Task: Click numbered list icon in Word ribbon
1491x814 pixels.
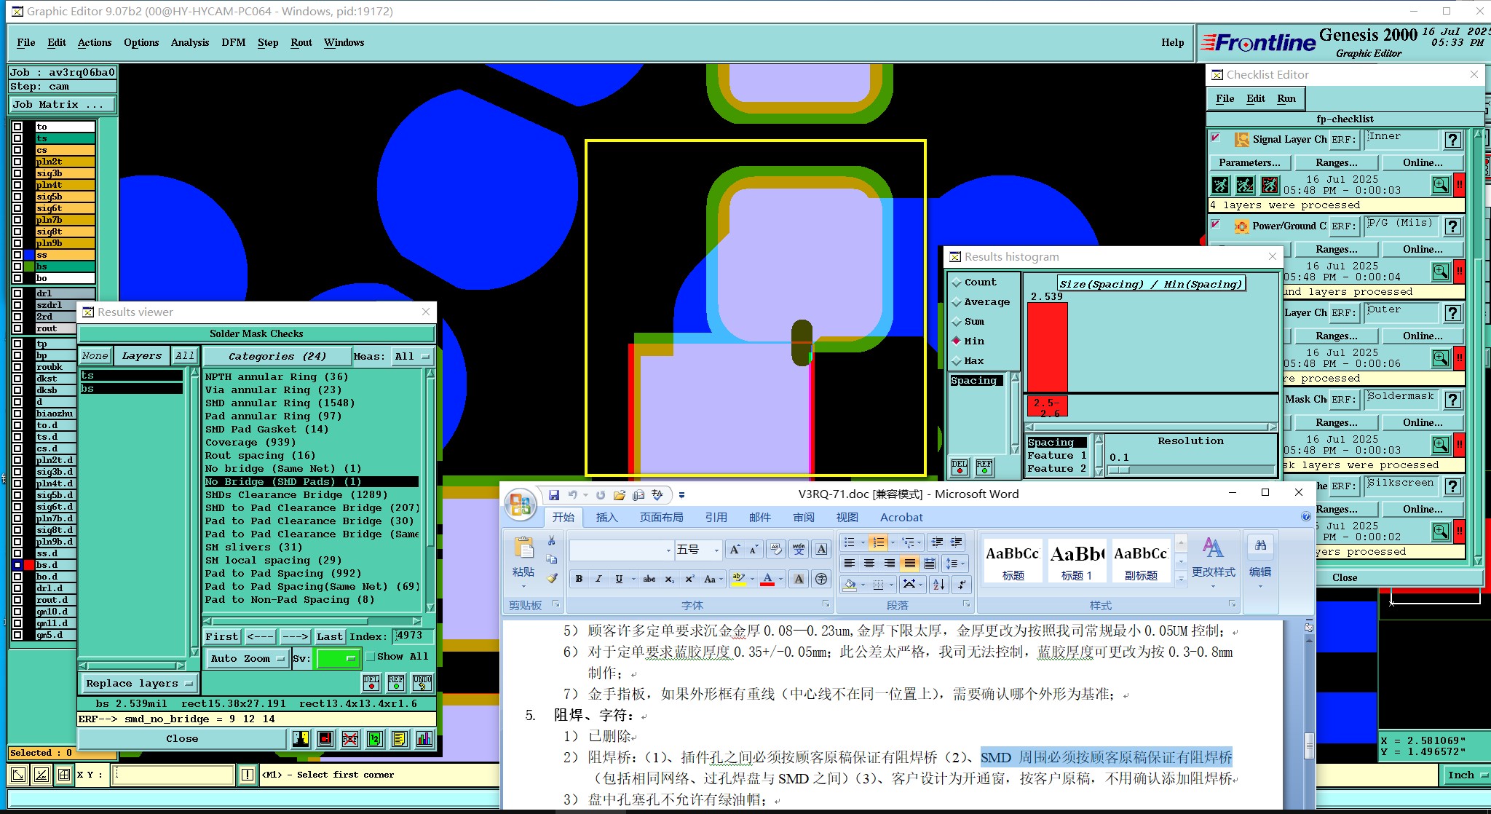Action: click(878, 542)
